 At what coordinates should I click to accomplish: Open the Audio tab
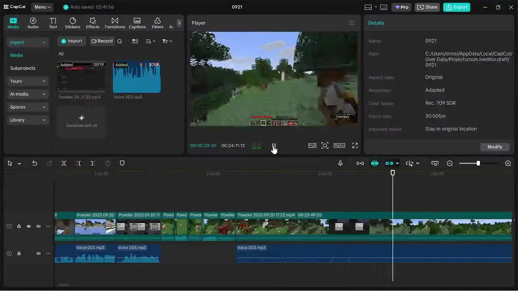pyautogui.click(x=33, y=23)
